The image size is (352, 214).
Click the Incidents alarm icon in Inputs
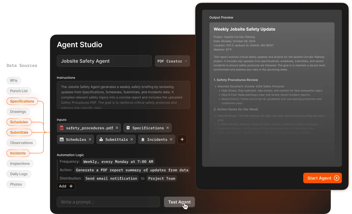143,140
